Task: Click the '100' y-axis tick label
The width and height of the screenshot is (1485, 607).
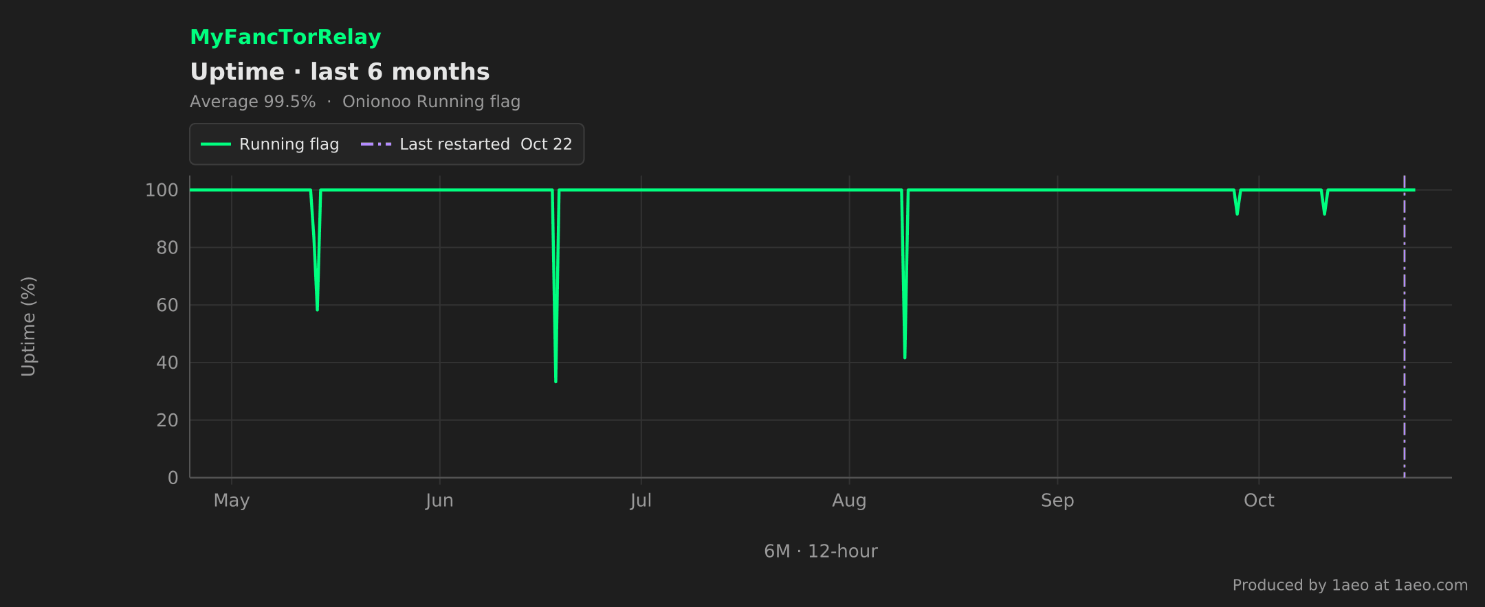Action: coord(162,190)
